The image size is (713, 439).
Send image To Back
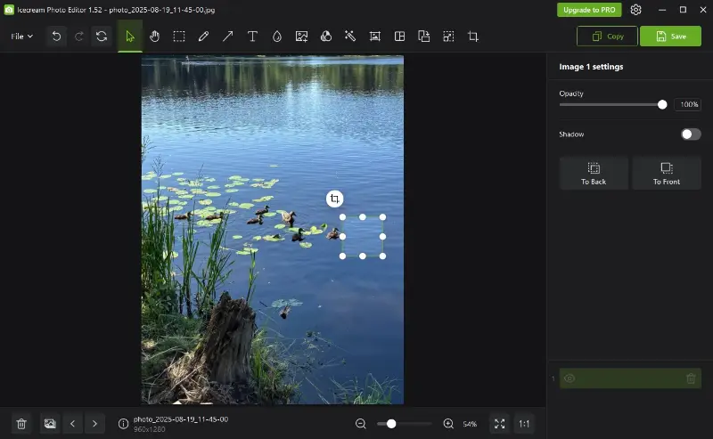pos(594,173)
